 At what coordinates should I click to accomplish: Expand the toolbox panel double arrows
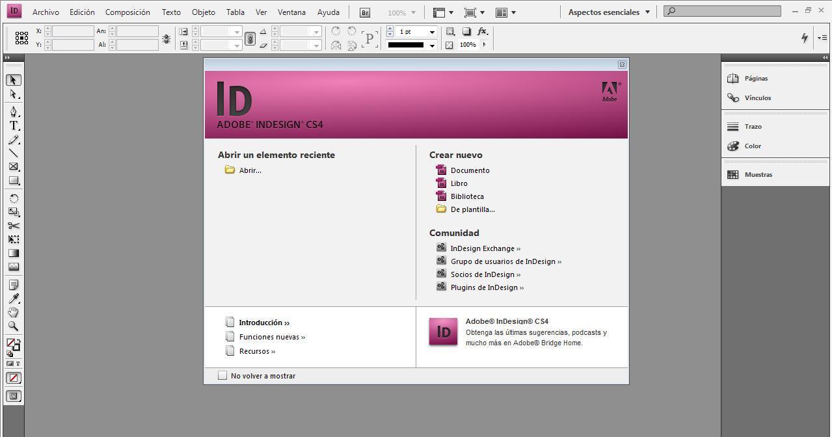(x=7, y=58)
